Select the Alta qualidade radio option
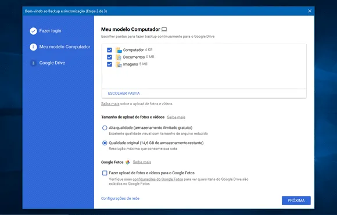 coord(105,128)
